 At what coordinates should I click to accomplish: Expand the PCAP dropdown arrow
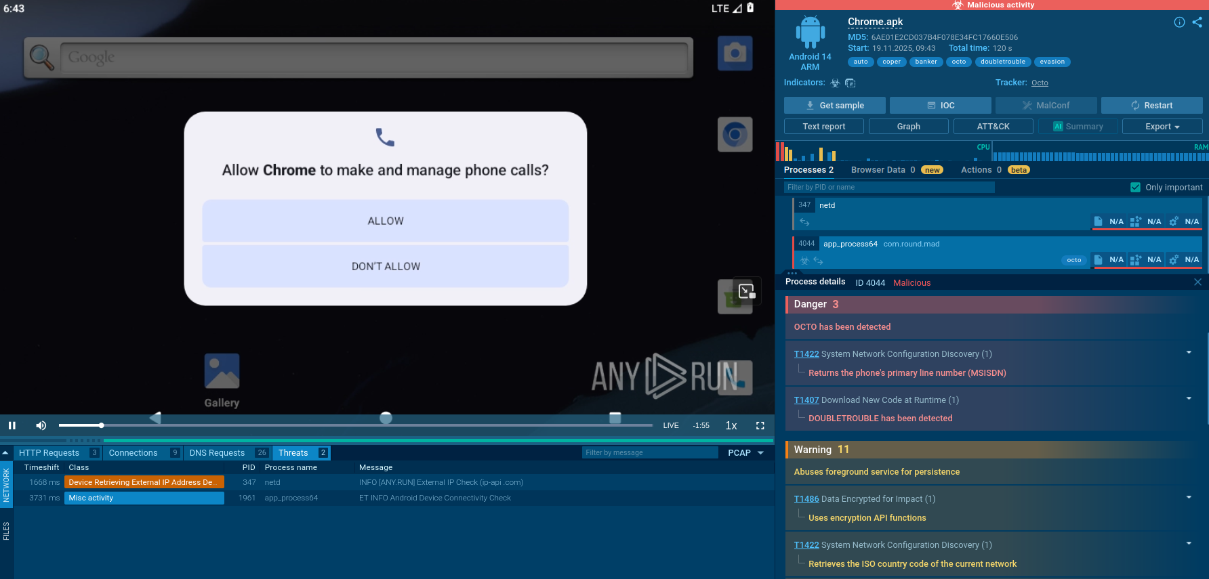tap(760, 453)
